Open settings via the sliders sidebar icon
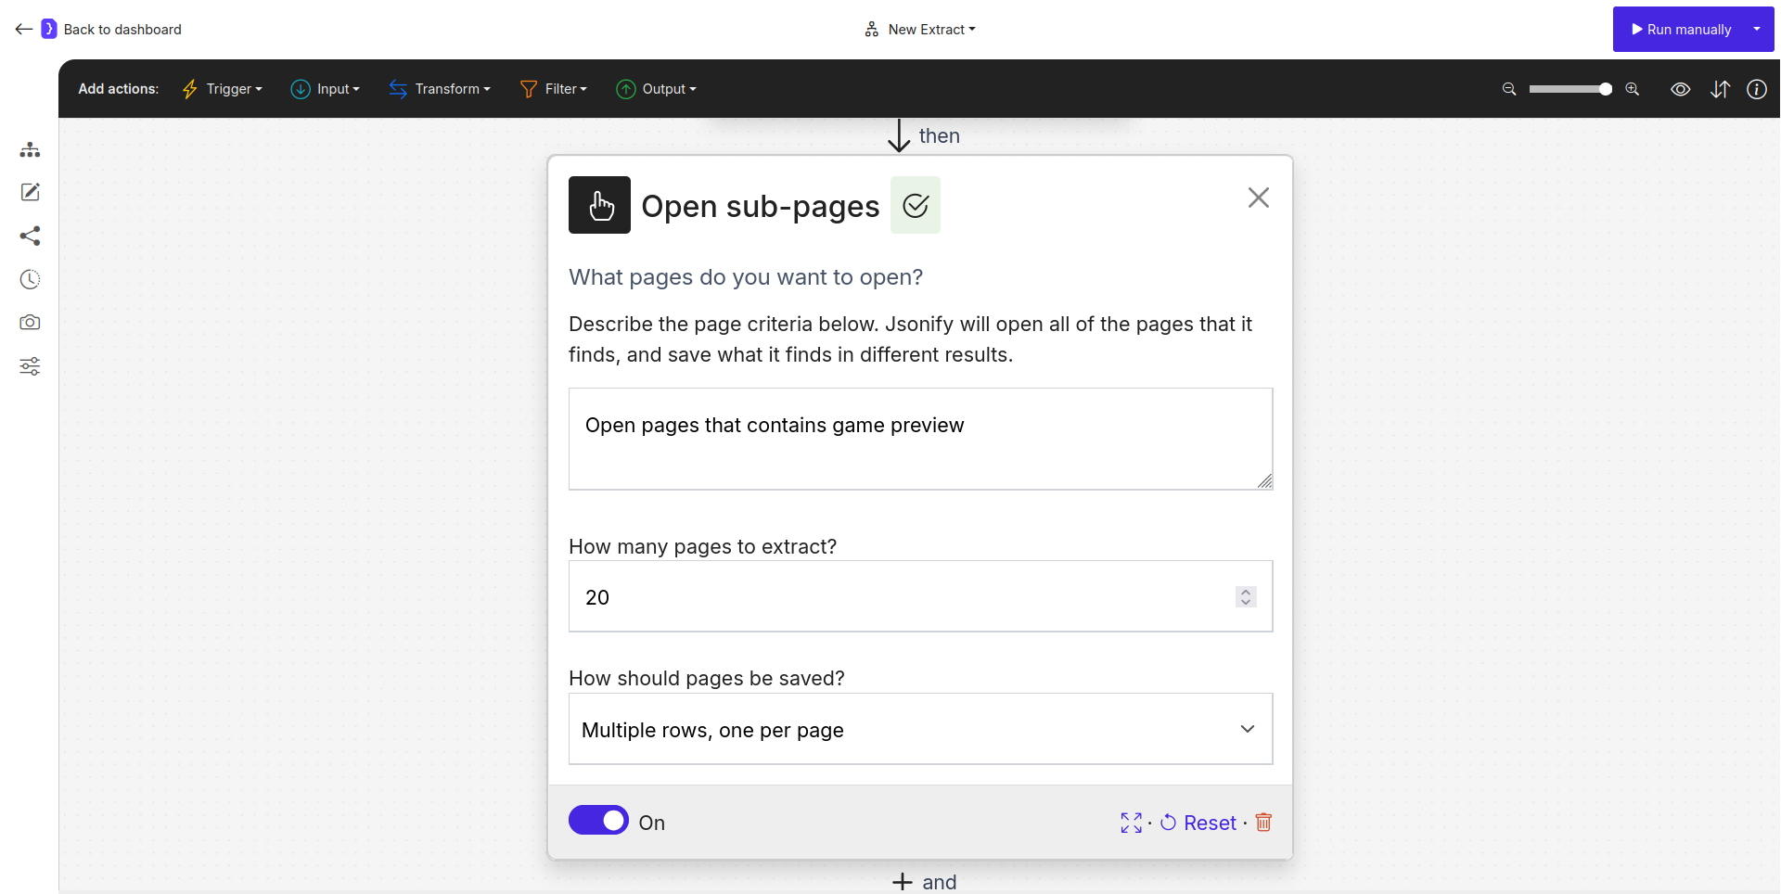This screenshot has height=894, width=1781. point(30,366)
